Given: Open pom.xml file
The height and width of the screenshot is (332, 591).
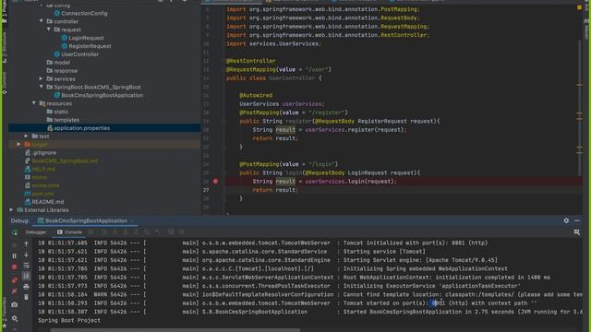Looking at the screenshot, I should pyautogui.click(x=42, y=194).
